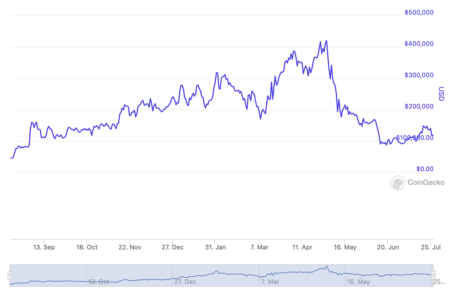This screenshot has height=292, width=452.
Task: Click the $400,000 y-axis label
Action: [x=419, y=44]
